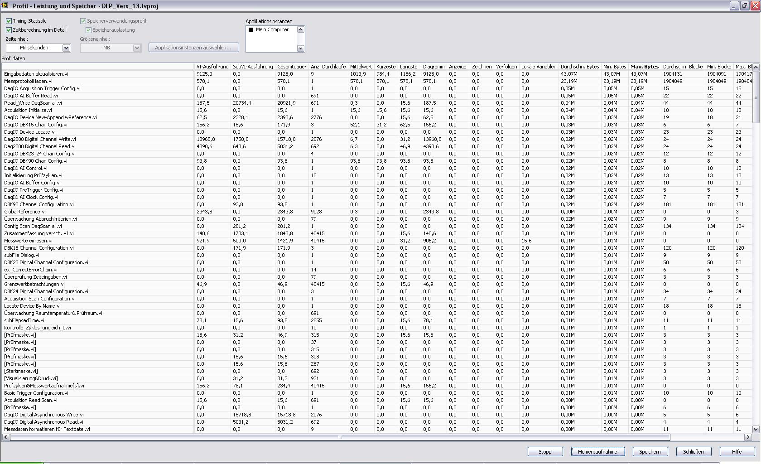761x464 pixels.
Task: Sort by the Zeichnen column header
Action: 482,67
